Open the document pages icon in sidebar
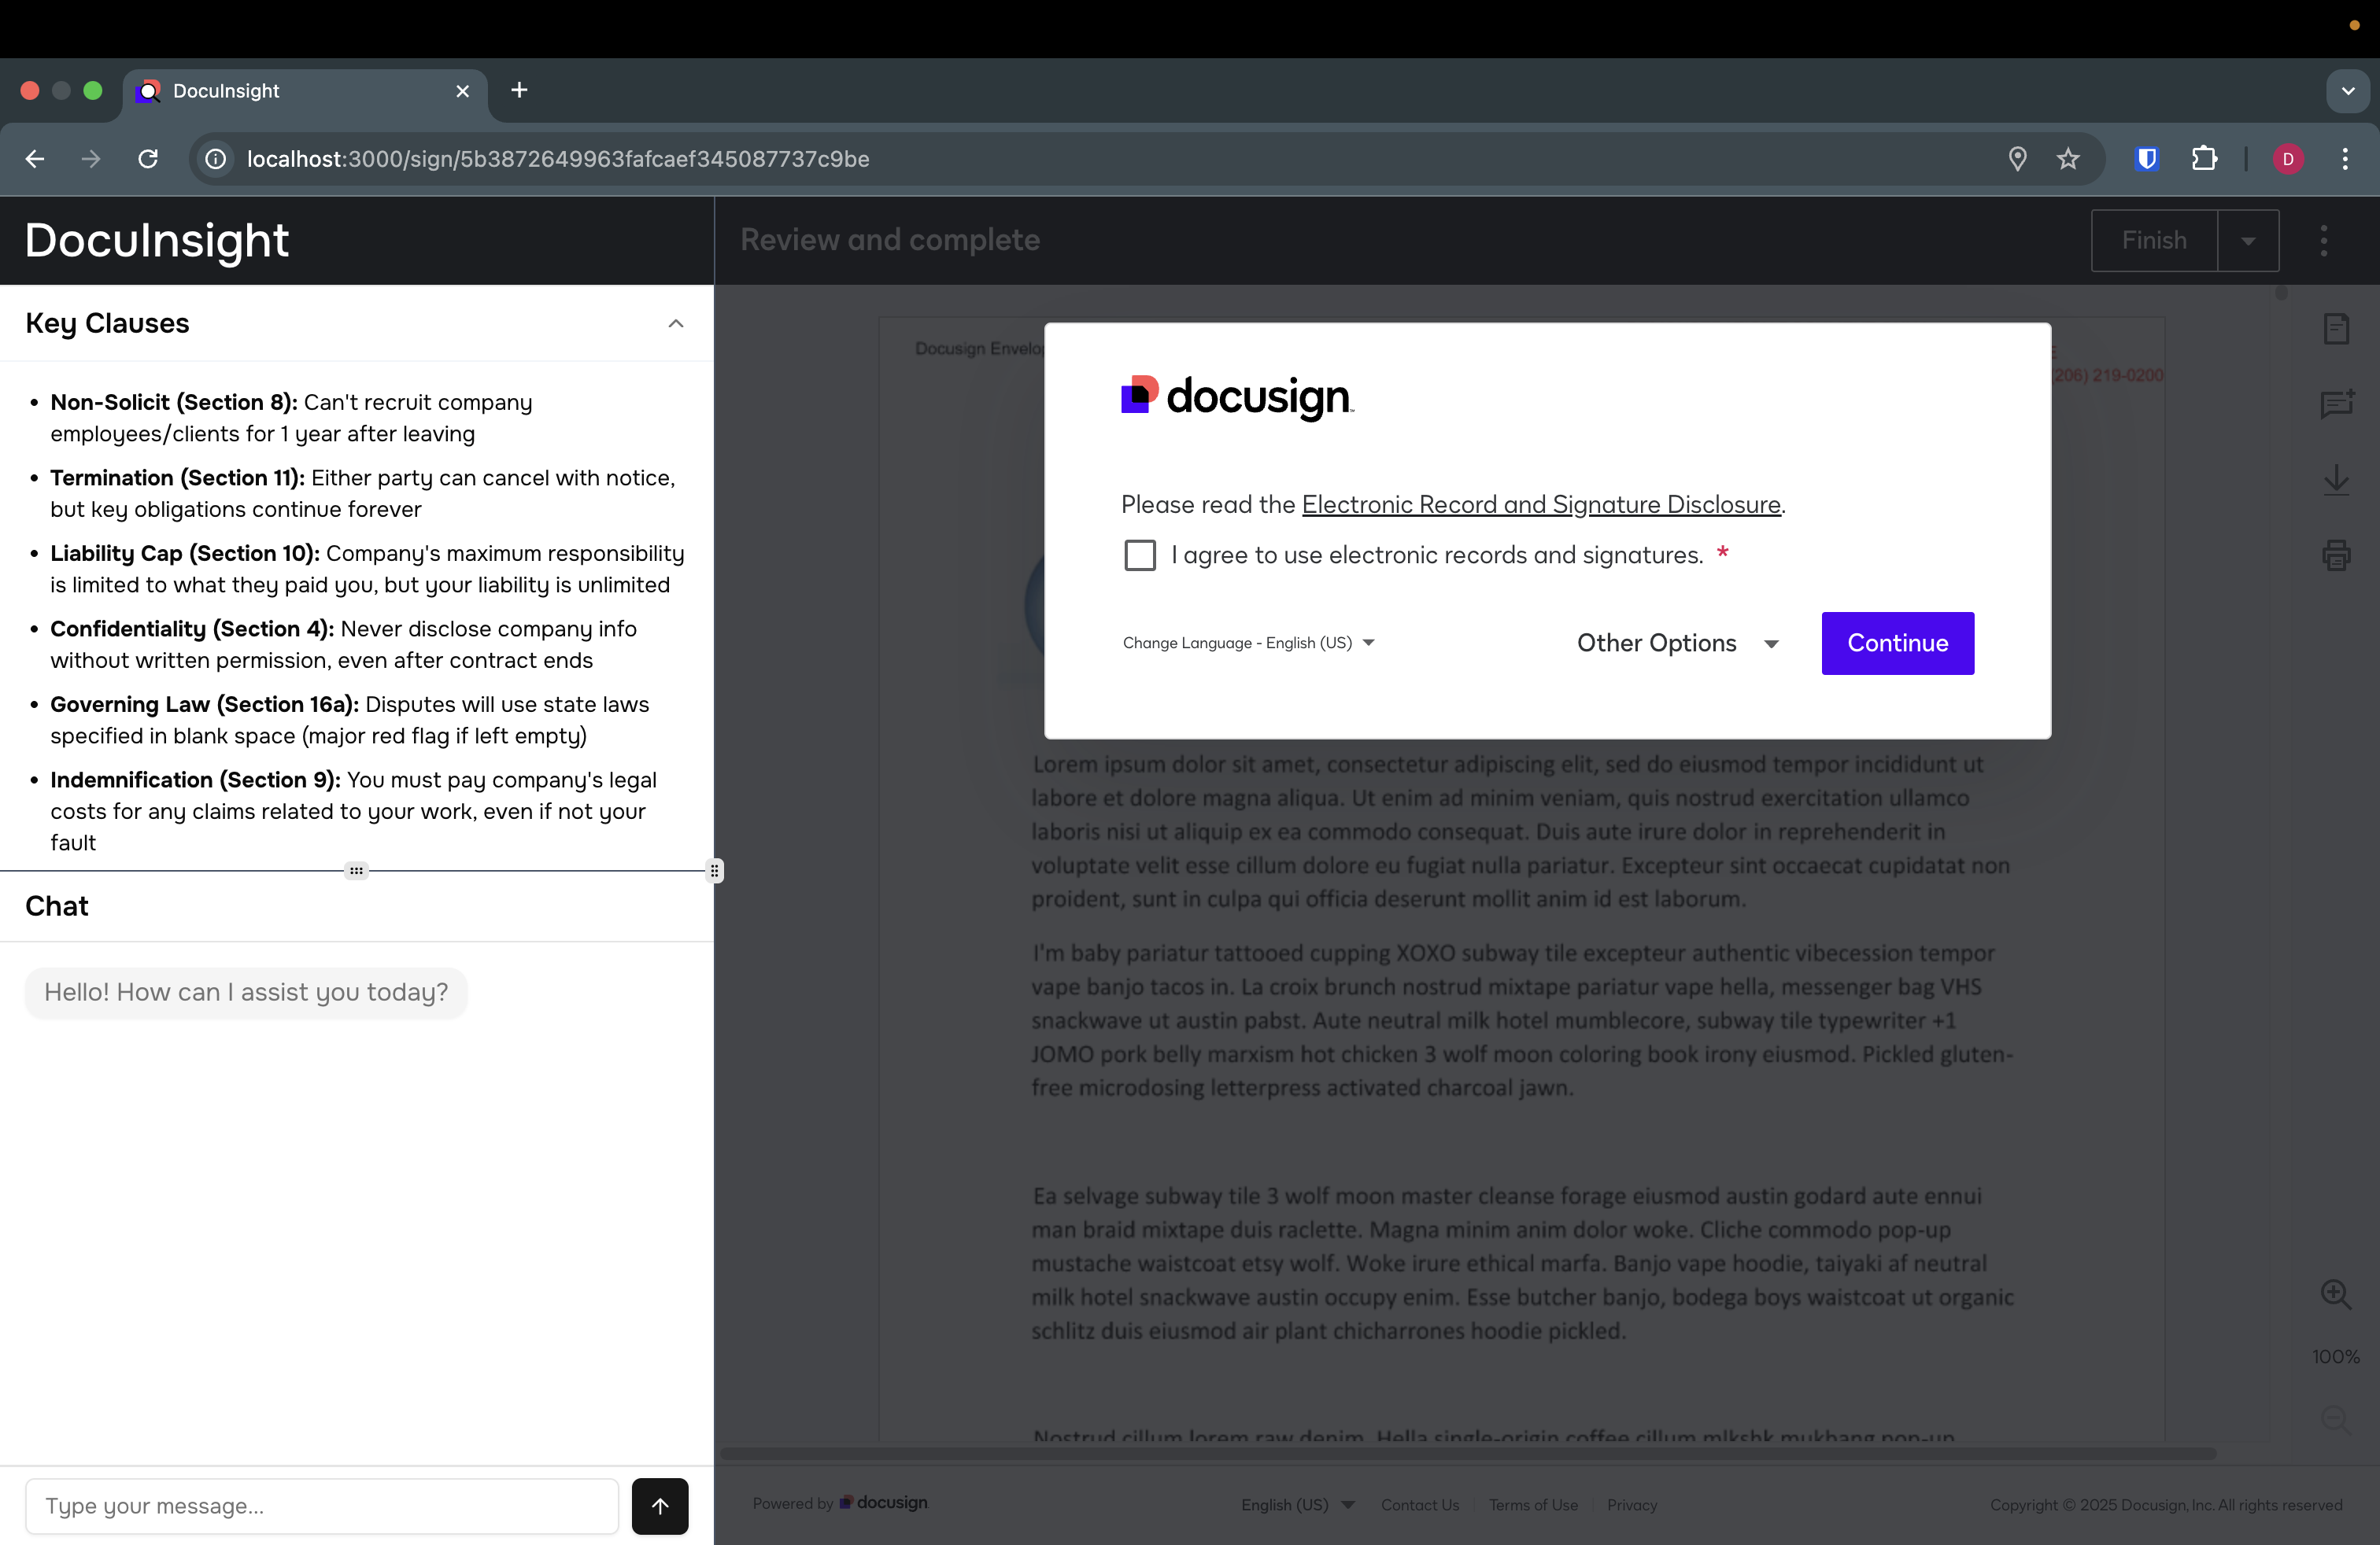The height and width of the screenshot is (1545, 2380). point(2336,329)
